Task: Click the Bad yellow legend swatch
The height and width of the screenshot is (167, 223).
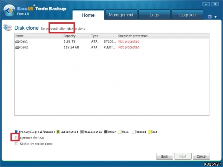Action: pos(149,132)
